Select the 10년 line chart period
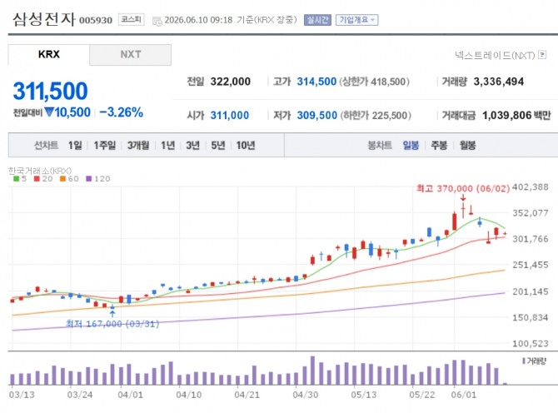558x413 pixels. click(246, 145)
